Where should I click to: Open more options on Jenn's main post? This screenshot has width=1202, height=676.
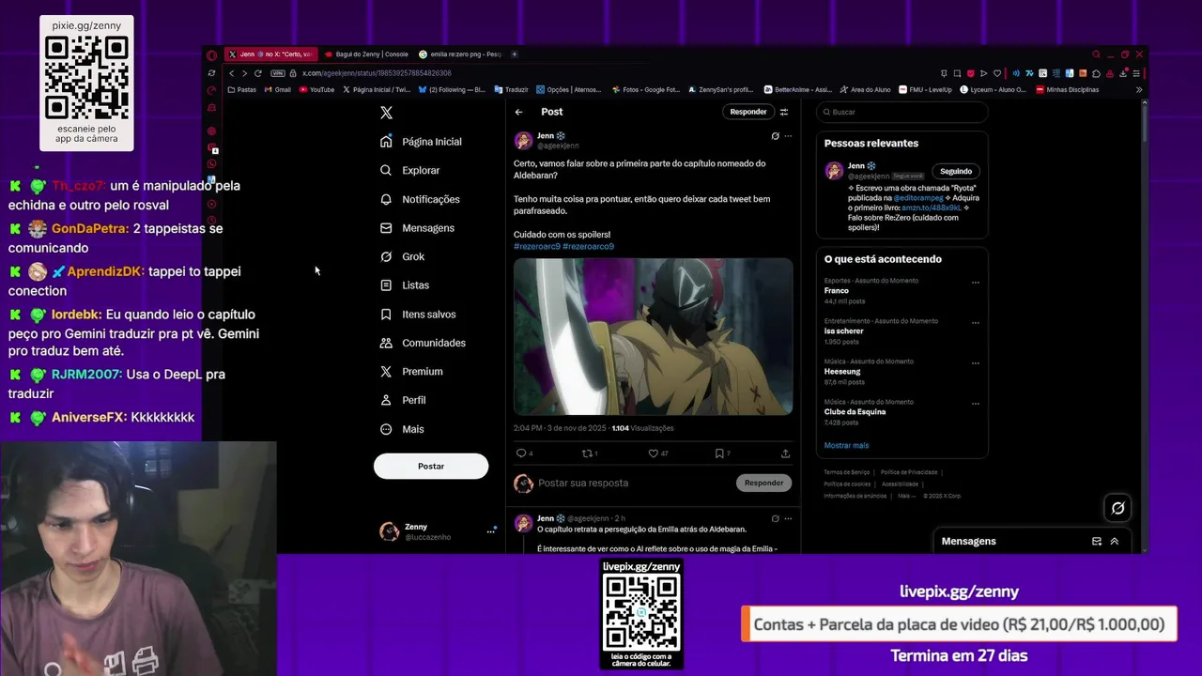[788, 136]
